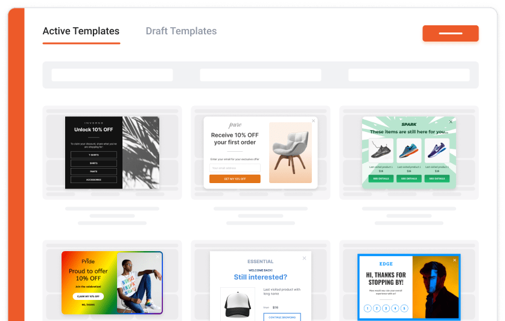Click the 'Unlock 10% OFF' heading
Viewport: 505px width, 321px height.
tap(94, 129)
